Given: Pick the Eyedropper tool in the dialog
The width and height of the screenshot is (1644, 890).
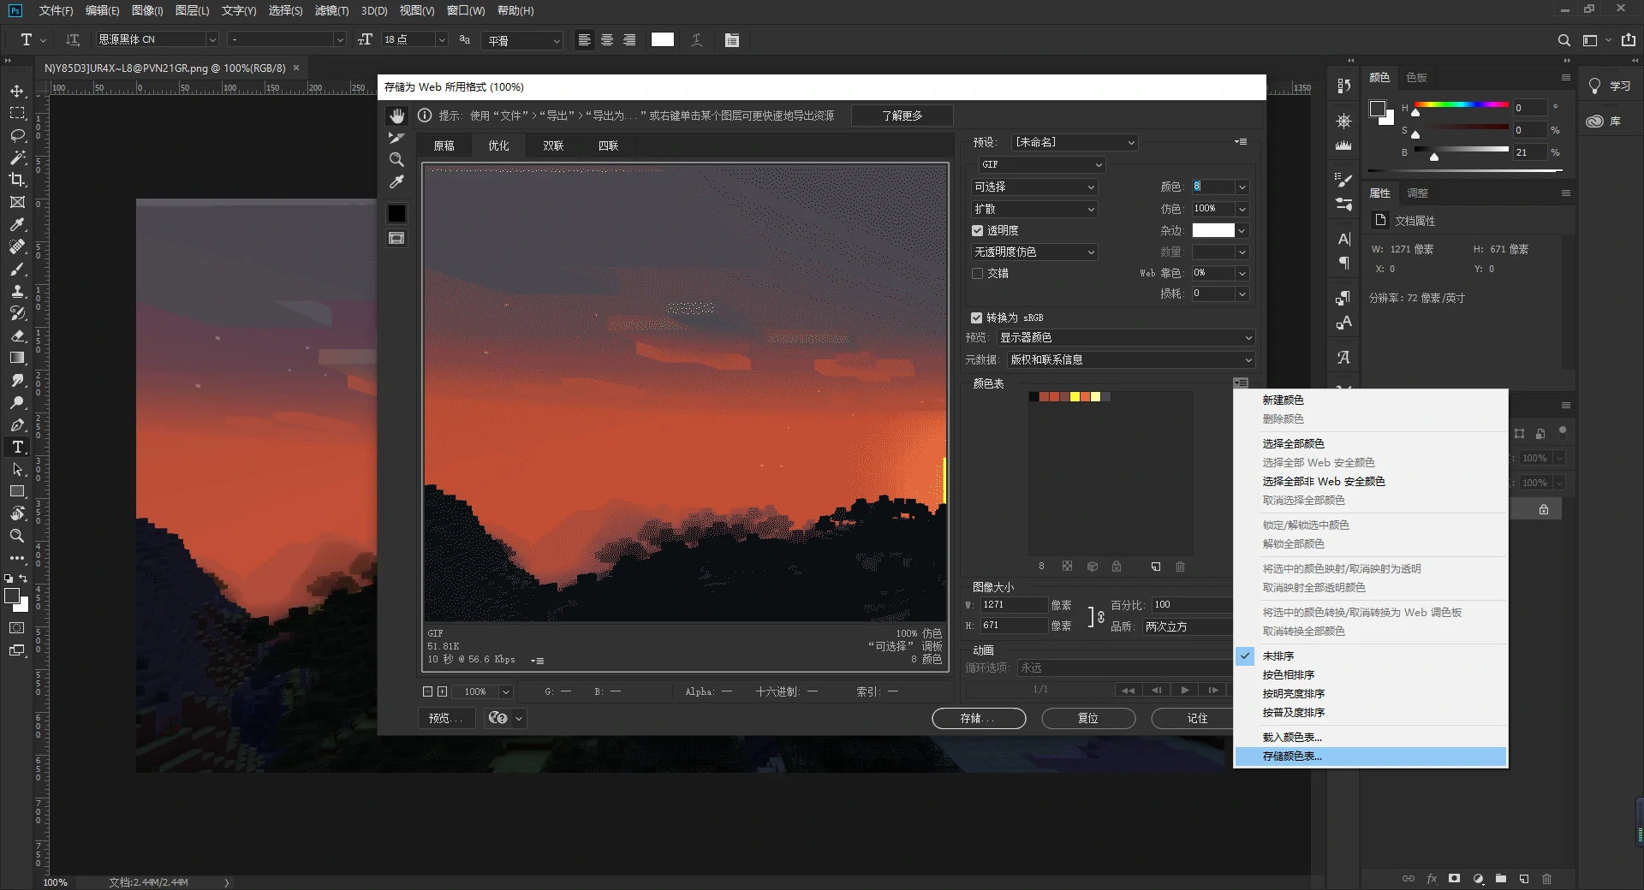Looking at the screenshot, I should 396,182.
